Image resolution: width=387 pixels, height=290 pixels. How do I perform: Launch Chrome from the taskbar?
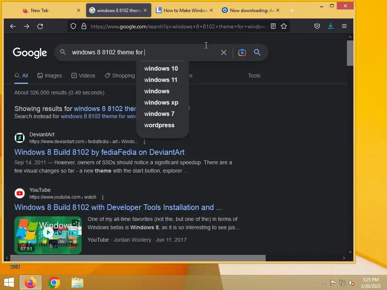(x=54, y=282)
